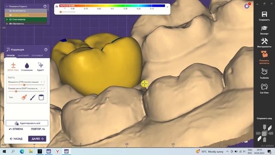
Task: Switch to Эксперт mode
Action: pyautogui.click(x=264, y=30)
